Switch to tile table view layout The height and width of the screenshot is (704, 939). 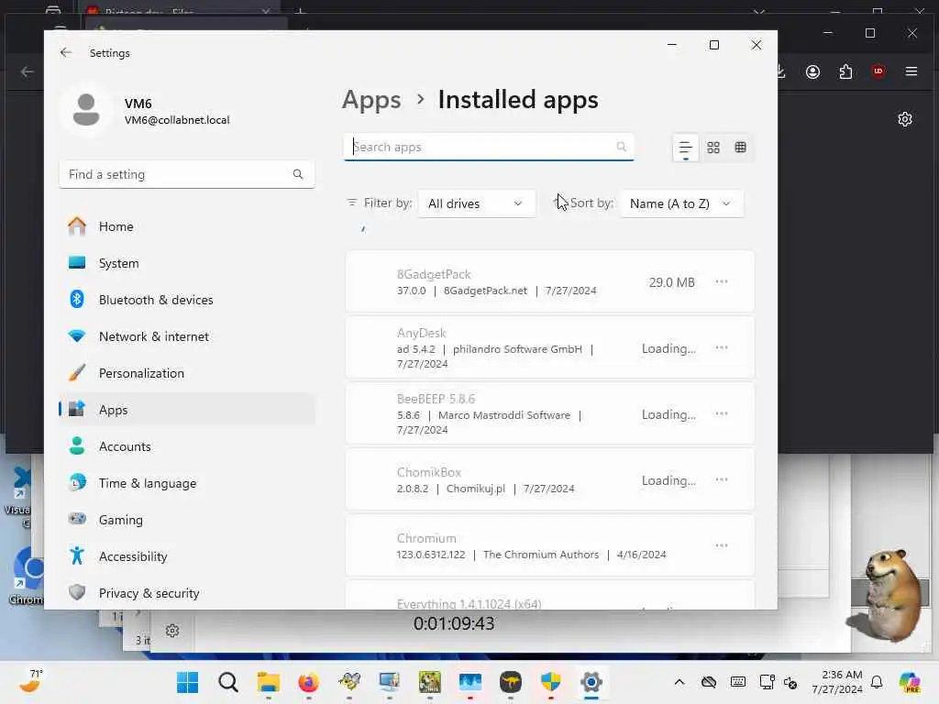tap(741, 148)
